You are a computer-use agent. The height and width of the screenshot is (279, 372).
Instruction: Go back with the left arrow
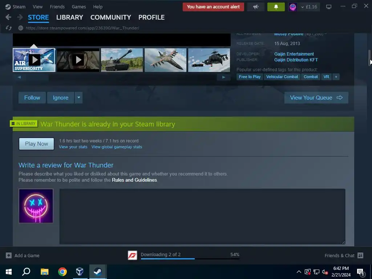(8, 17)
